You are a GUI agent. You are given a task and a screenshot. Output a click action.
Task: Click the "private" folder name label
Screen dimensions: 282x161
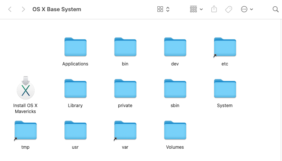point(125,106)
